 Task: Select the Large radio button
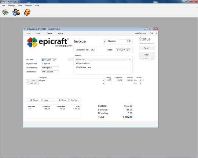[42, 100]
